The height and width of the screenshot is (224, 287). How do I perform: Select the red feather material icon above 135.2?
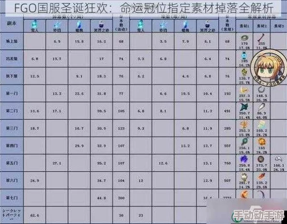click(261, 176)
